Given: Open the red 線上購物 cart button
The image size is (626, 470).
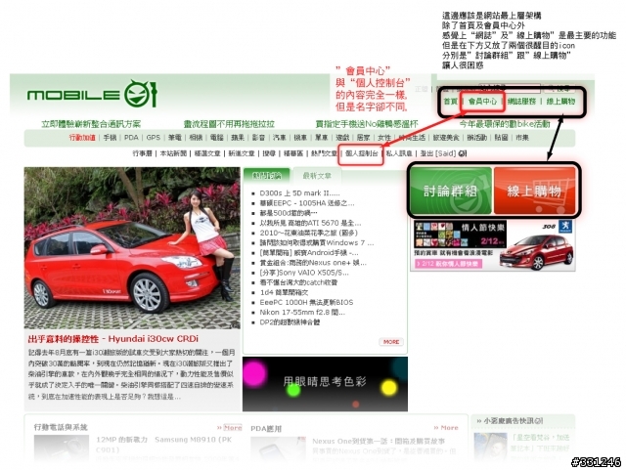Looking at the screenshot, I should coord(535,191).
